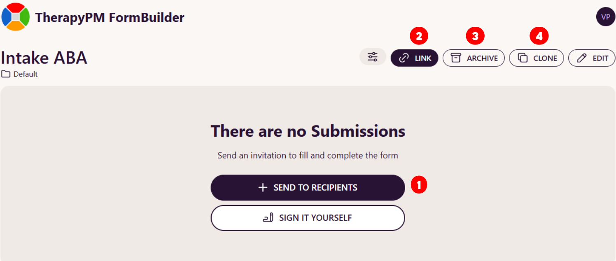Viewport: 616px width, 261px height.
Task: Clone this form template
Action: tap(537, 58)
